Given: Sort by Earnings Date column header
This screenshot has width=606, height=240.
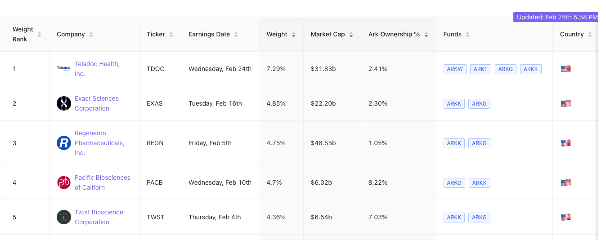Looking at the screenshot, I should click(236, 35).
